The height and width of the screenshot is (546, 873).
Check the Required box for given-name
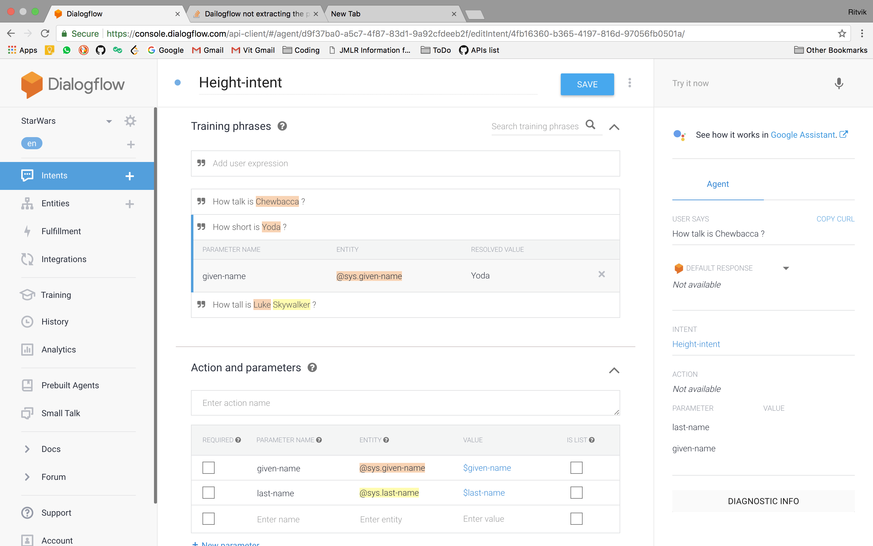pos(209,468)
